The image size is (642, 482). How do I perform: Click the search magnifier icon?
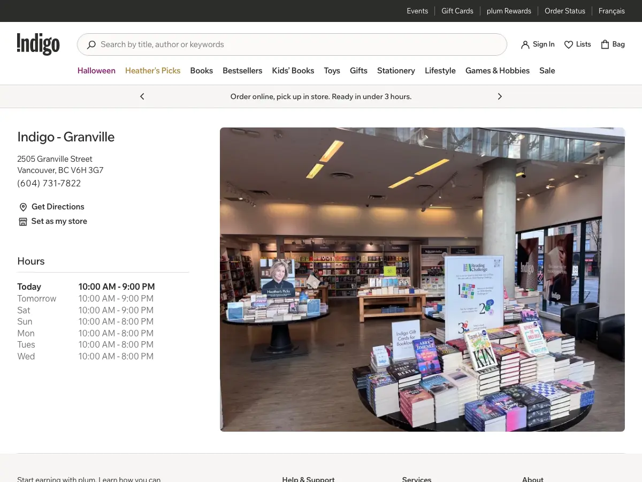click(x=91, y=44)
